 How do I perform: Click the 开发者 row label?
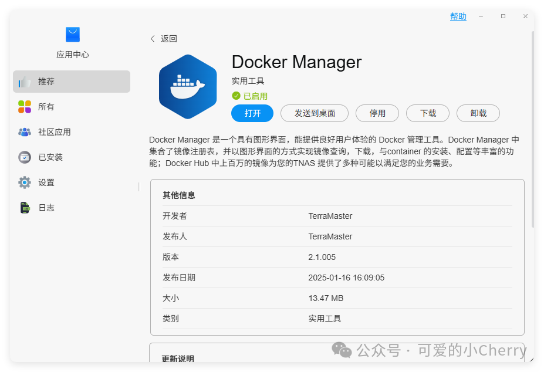(x=175, y=216)
